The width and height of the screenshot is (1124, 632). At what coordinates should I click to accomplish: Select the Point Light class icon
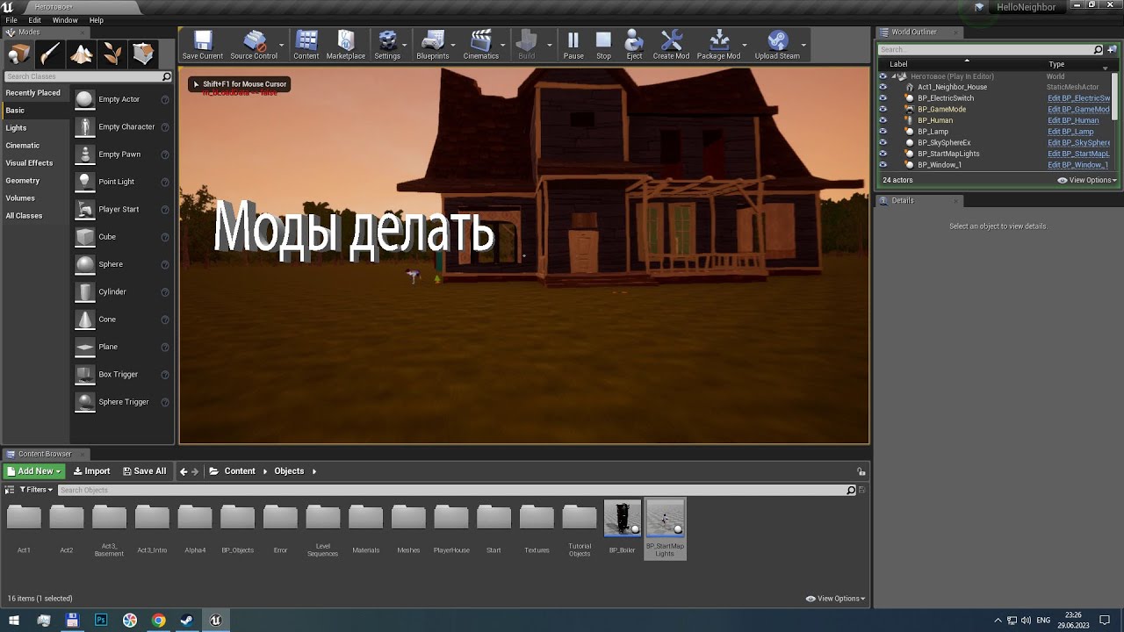[x=84, y=182]
